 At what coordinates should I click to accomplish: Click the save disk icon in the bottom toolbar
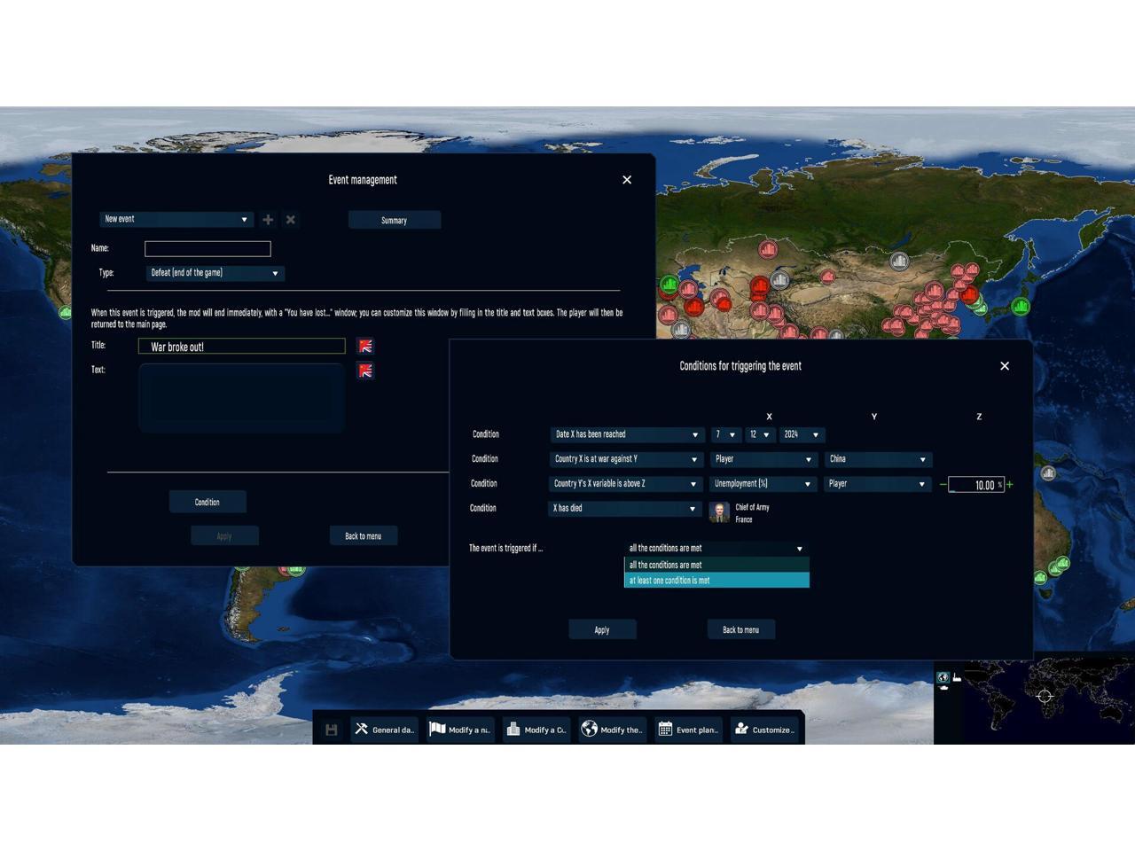331,730
